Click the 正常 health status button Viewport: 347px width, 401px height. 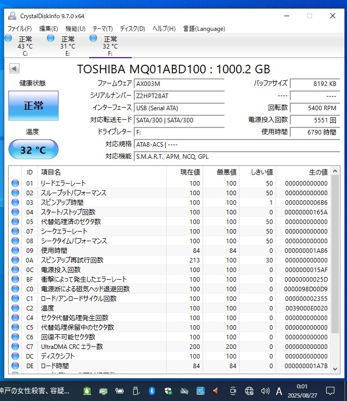[33, 105]
